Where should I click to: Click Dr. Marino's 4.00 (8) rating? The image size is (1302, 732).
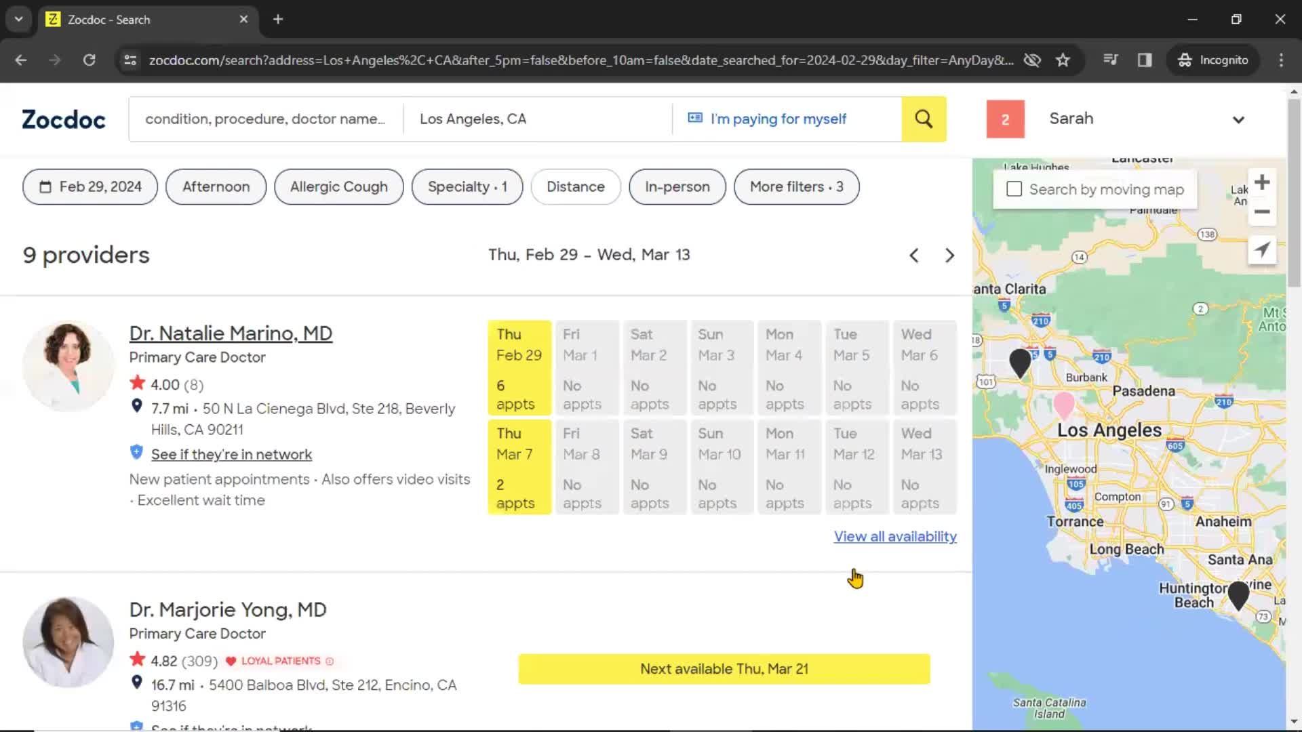[167, 384]
